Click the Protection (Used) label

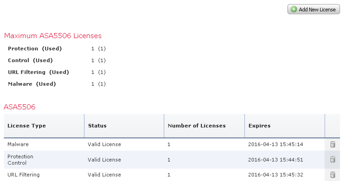pos(35,49)
